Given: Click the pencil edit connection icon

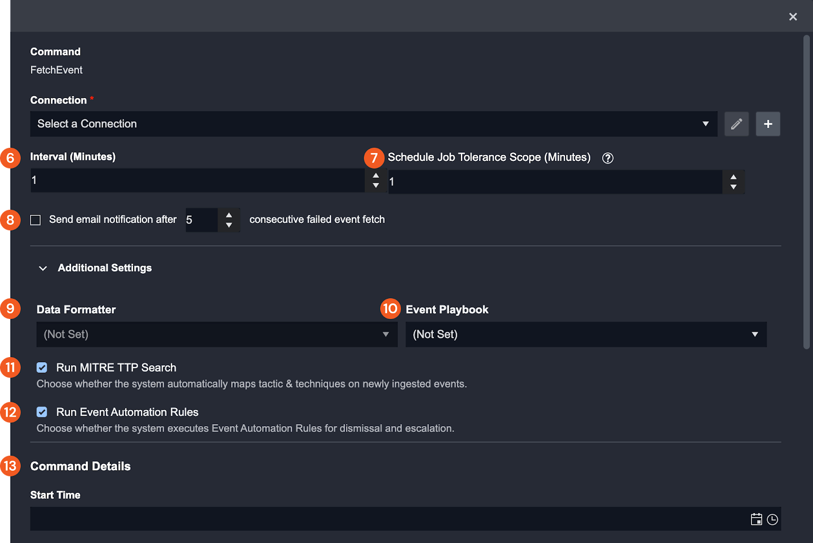Looking at the screenshot, I should [736, 124].
